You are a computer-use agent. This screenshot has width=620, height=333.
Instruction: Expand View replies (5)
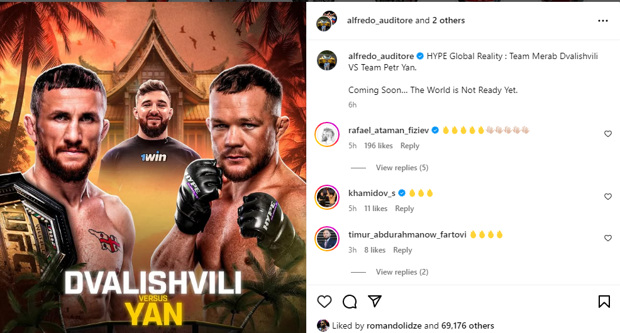pos(402,168)
